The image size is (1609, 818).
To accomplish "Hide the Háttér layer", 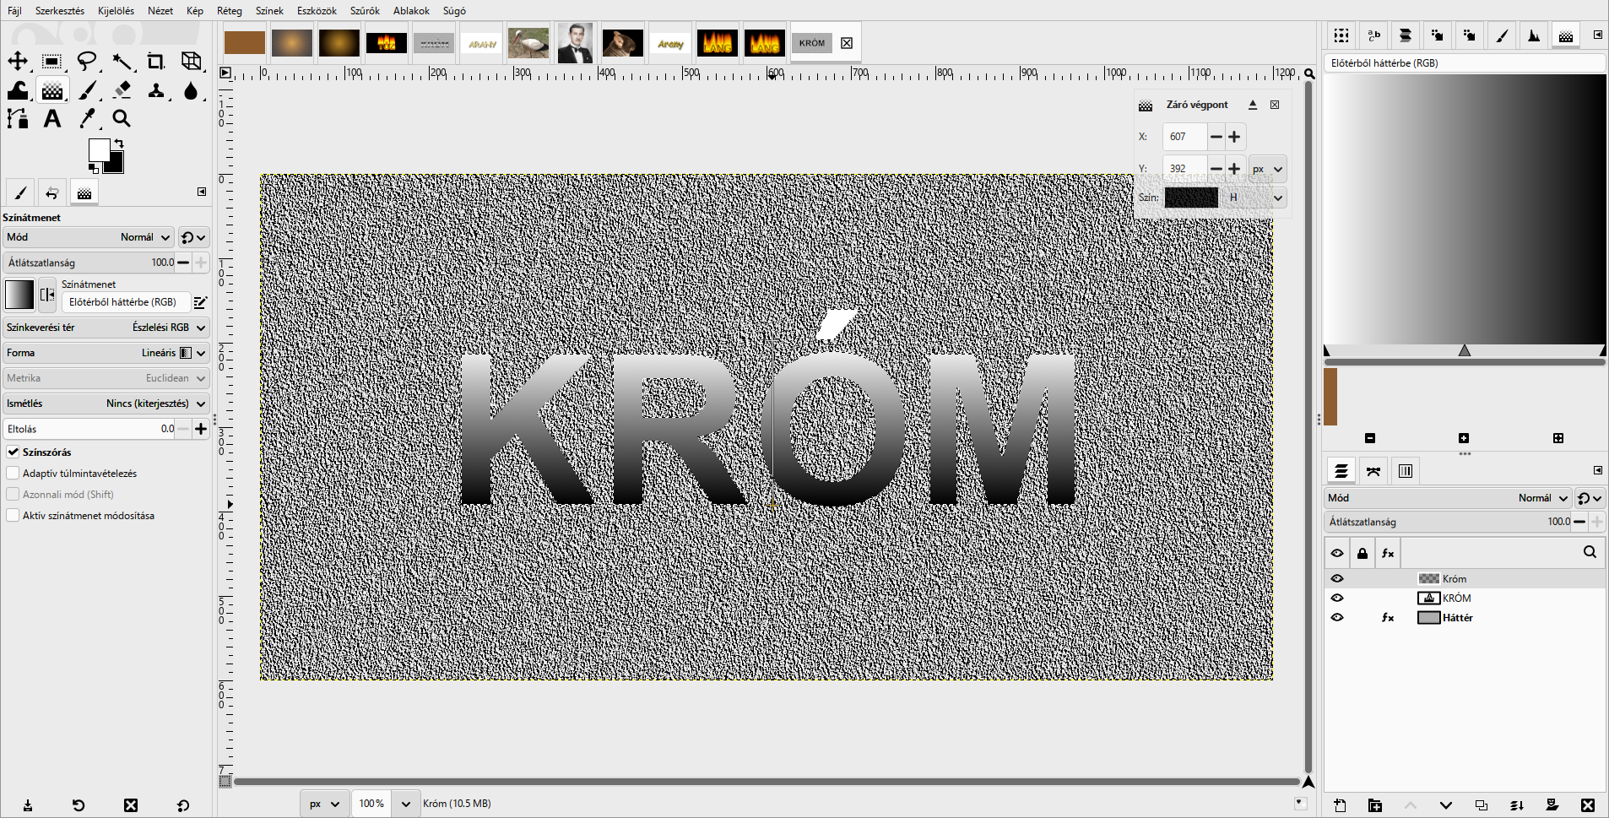I will [x=1337, y=618].
